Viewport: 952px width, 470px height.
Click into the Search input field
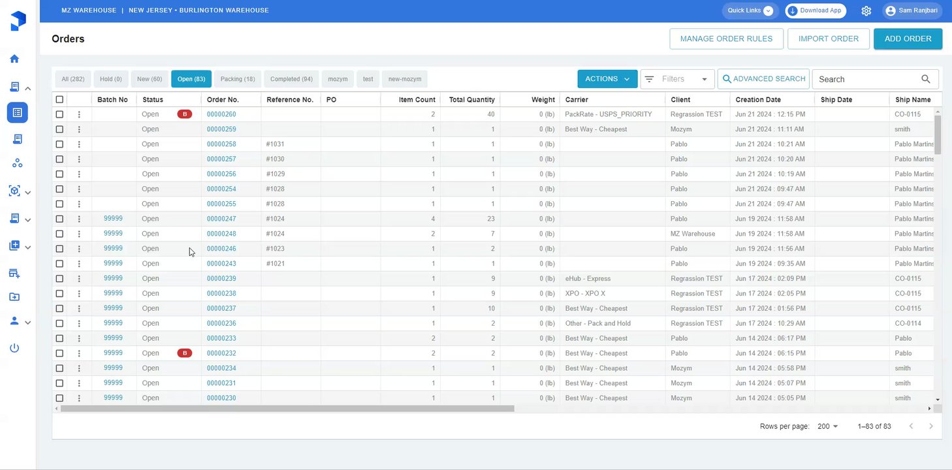[867, 79]
